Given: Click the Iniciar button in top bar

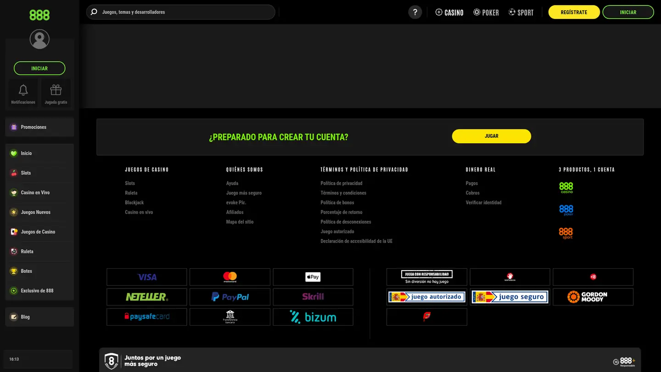Looking at the screenshot, I should (628, 12).
